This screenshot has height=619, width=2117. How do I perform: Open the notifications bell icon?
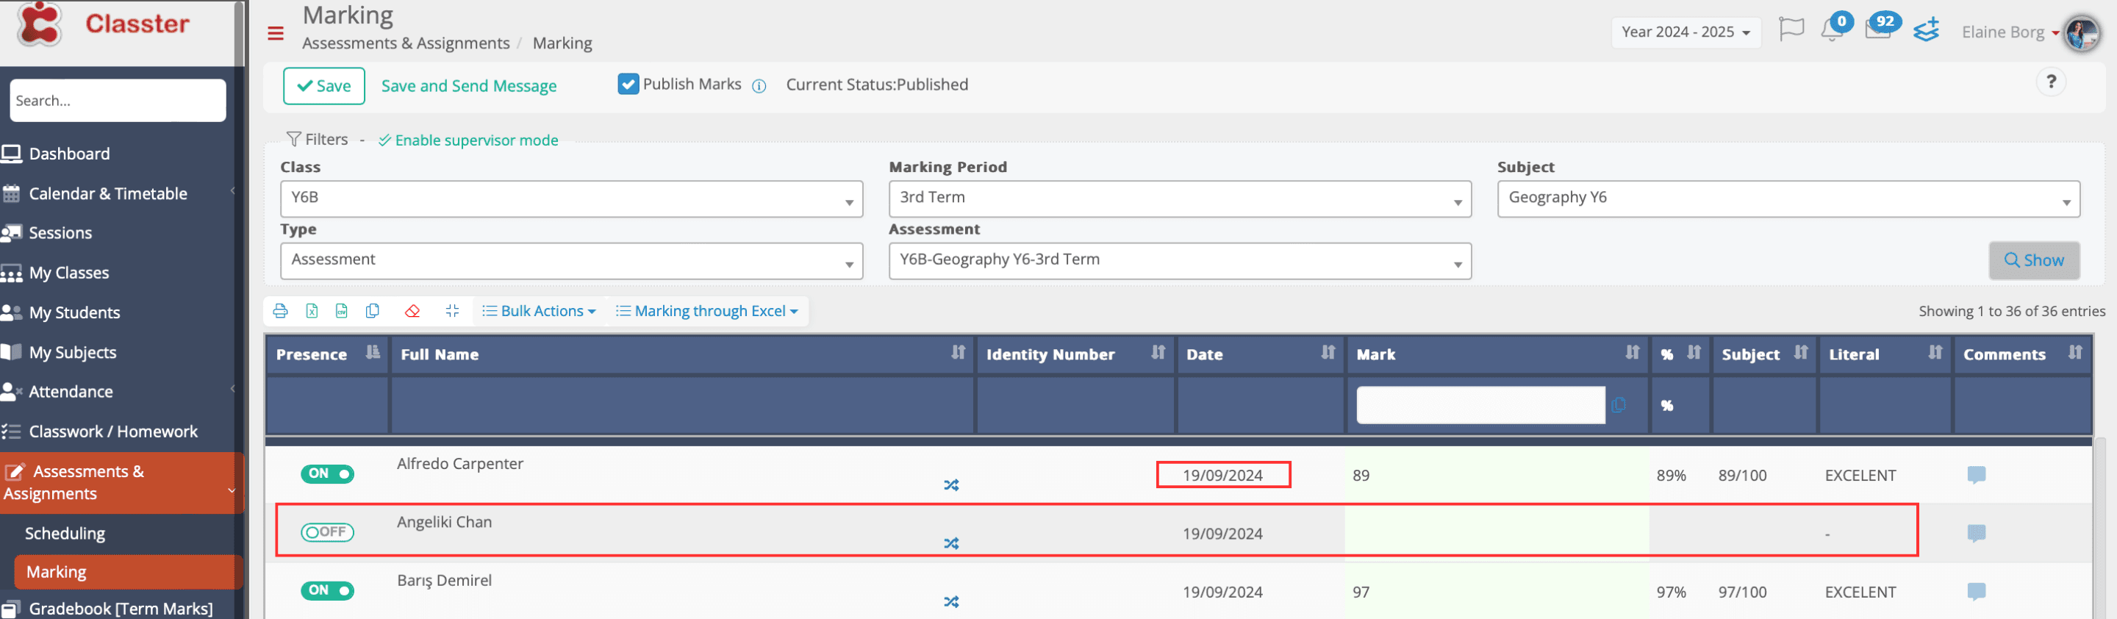click(x=1832, y=31)
